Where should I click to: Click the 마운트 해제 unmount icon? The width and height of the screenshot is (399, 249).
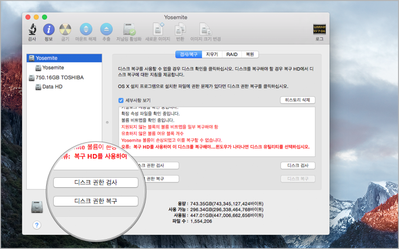[x=86, y=30]
